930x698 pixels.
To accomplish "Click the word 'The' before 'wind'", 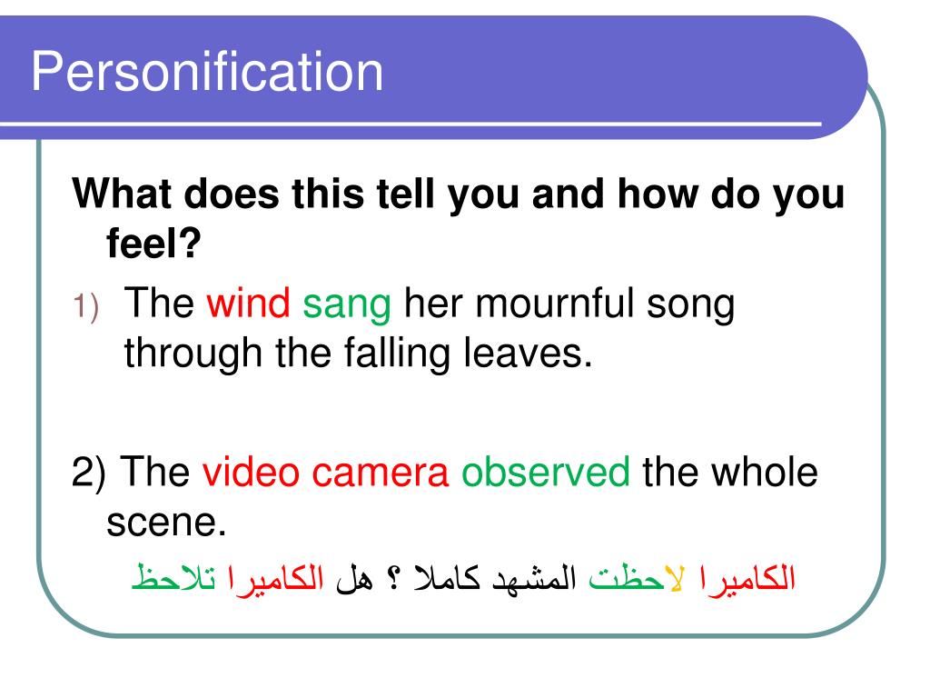I will point(159,303).
